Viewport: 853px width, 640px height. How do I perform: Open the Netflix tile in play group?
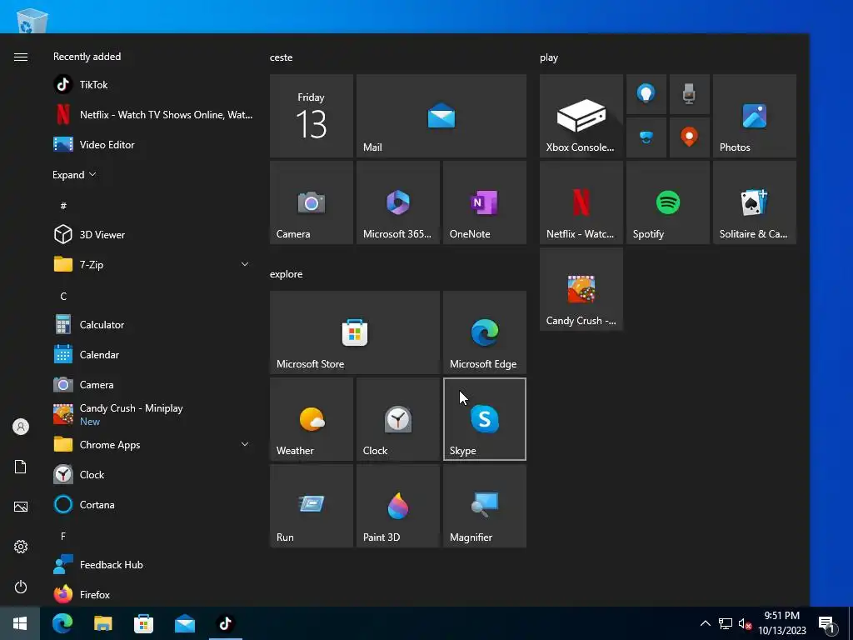581,202
